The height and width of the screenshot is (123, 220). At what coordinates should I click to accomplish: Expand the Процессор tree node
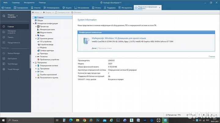click(x=36, y=26)
